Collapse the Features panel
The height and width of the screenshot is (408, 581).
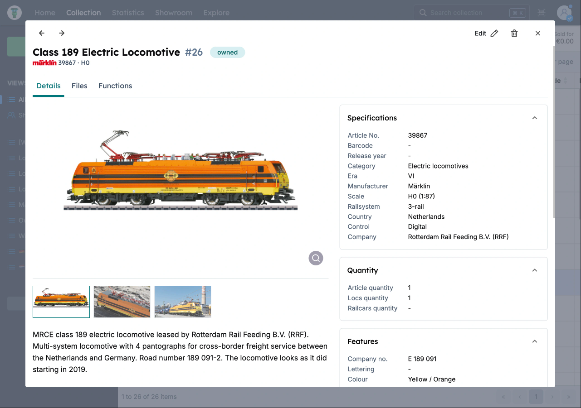534,341
